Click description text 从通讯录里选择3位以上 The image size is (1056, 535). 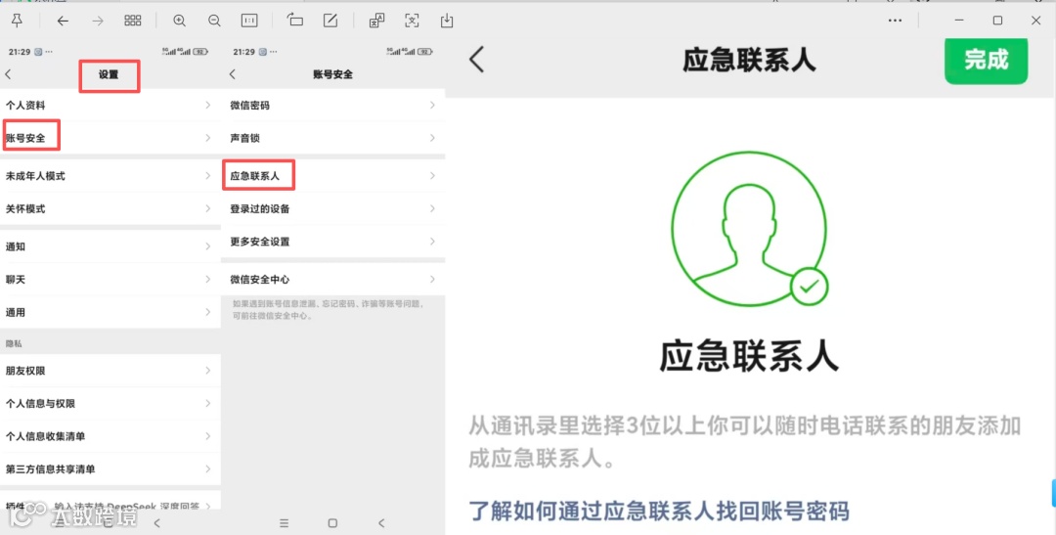coord(744,443)
